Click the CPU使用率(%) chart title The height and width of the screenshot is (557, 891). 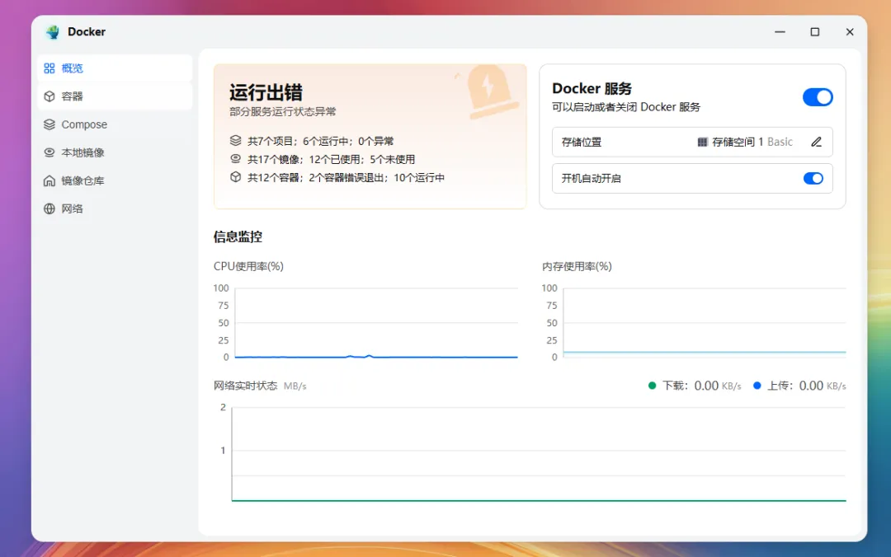click(x=248, y=266)
